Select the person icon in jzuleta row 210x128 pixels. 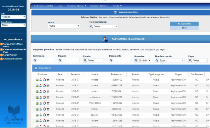[x=41, y=86]
